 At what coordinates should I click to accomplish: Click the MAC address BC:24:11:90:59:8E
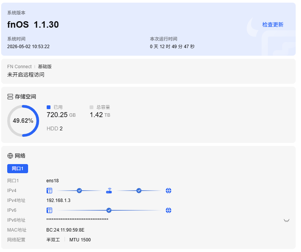tap(65, 230)
